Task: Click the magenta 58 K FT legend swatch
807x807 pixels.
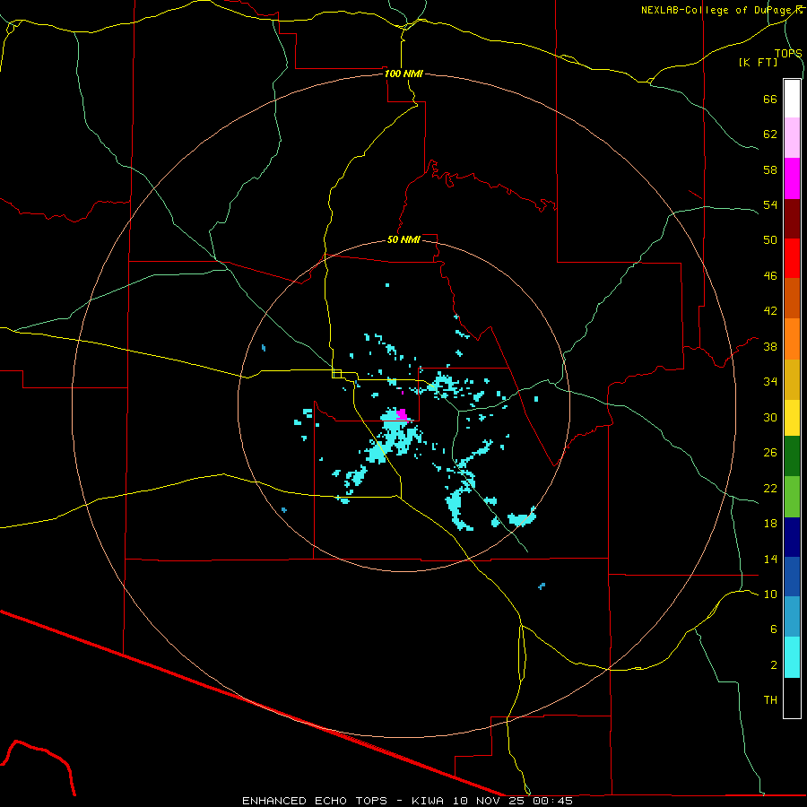Action: coord(792,178)
